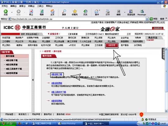Open the Search (搜索) magnifier icon
Viewport: 168px width, 126px height.
tap(64, 13)
